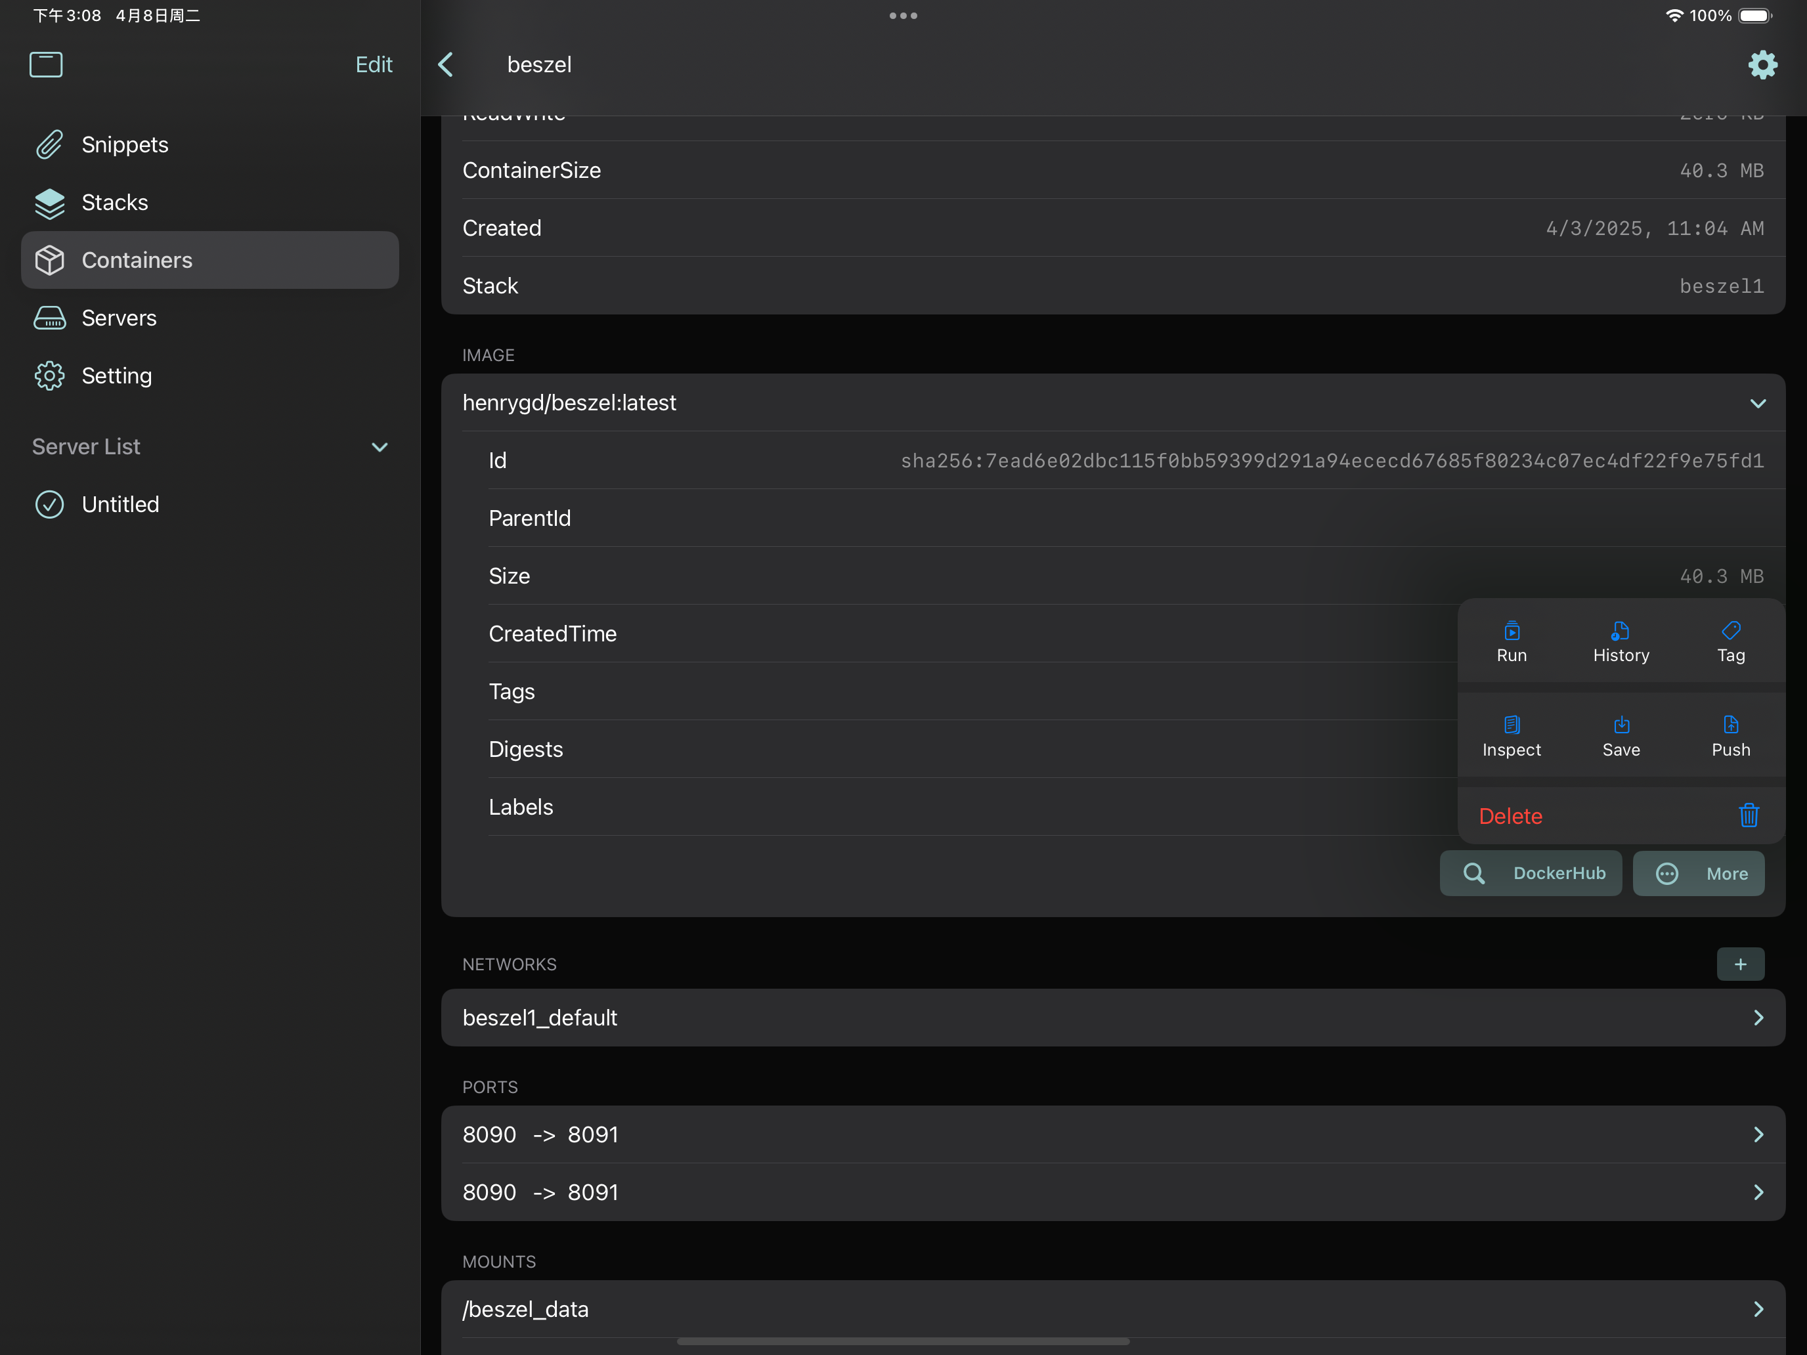Click the Wi-Fi status icon
The width and height of the screenshot is (1807, 1355).
click(x=1674, y=16)
